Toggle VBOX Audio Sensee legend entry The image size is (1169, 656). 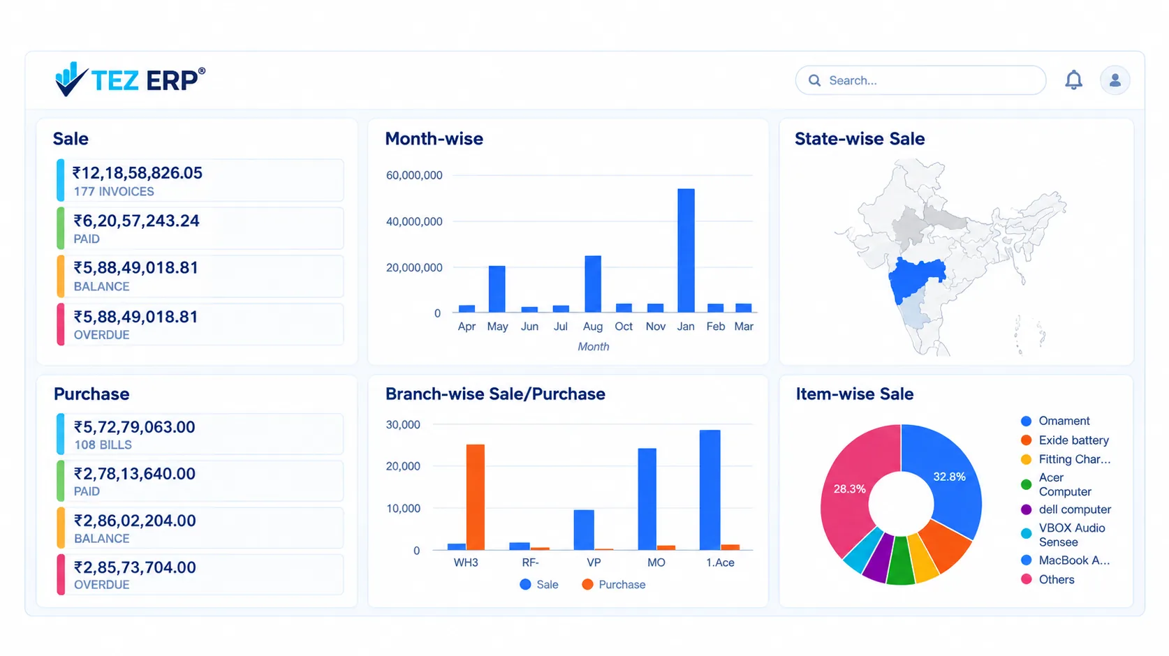click(1063, 535)
